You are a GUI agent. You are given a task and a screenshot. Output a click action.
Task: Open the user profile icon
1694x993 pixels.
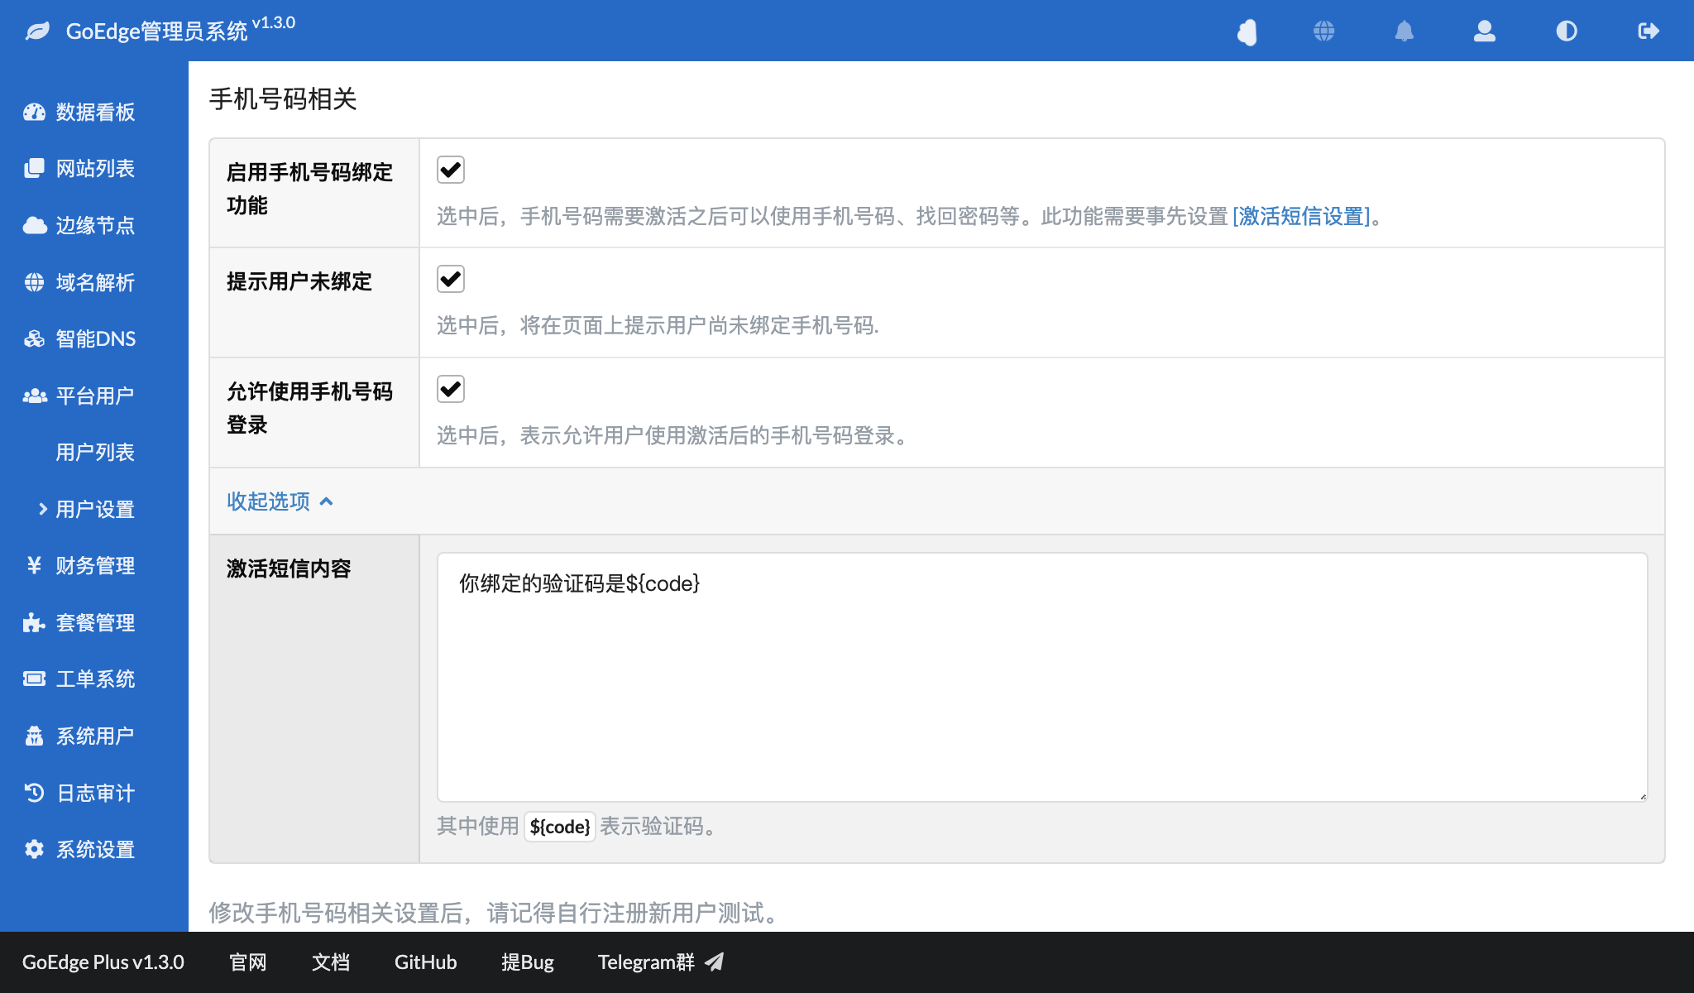tap(1485, 31)
